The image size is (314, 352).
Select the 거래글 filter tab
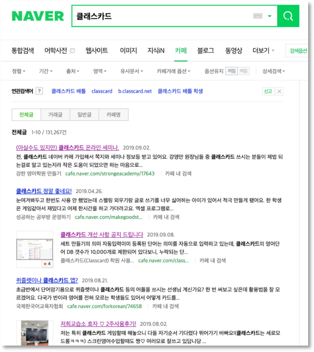pos(55,115)
